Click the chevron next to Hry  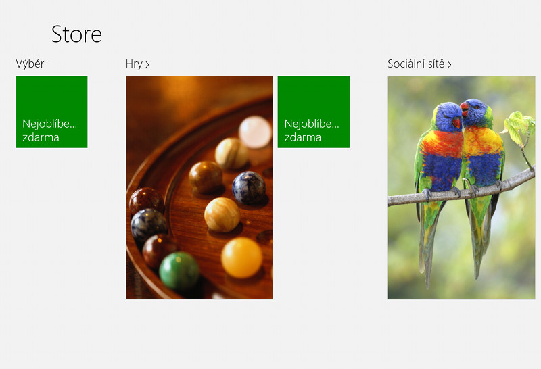coord(147,64)
